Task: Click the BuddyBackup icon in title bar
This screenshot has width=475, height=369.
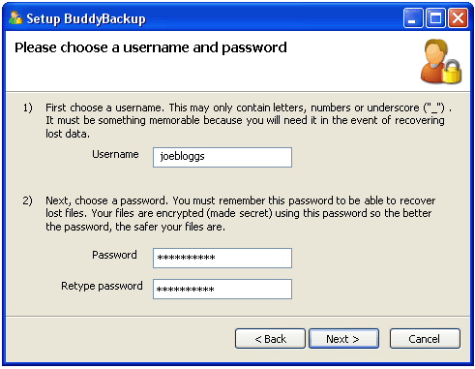Action: tap(15, 18)
